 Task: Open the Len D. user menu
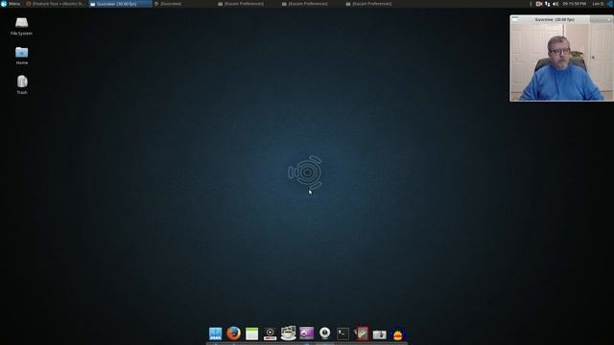point(598,4)
